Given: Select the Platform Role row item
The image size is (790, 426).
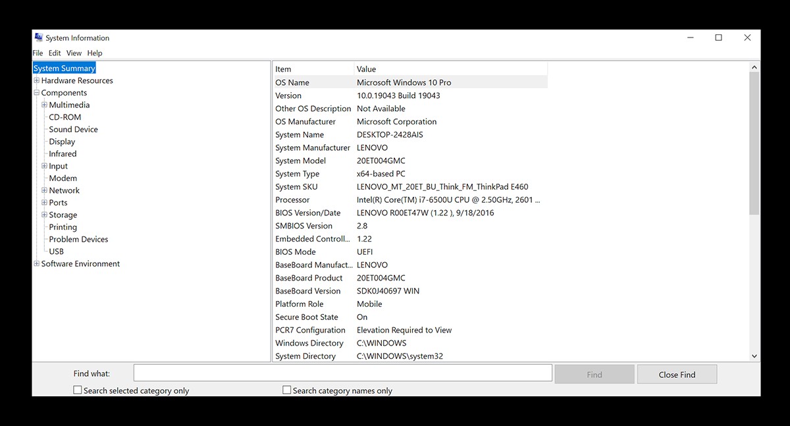Looking at the screenshot, I should click(300, 304).
